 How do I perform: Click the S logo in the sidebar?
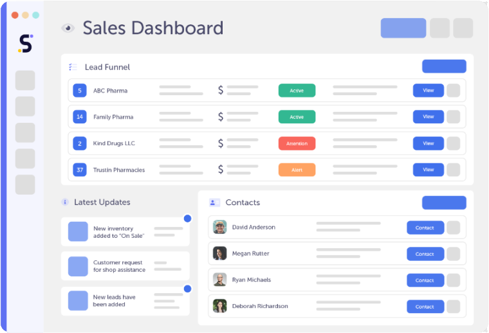point(25,43)
